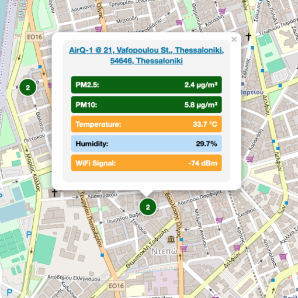Click the parking P icon by the sports courts
This screenshot has width=298, height=298.
[29, 235]
